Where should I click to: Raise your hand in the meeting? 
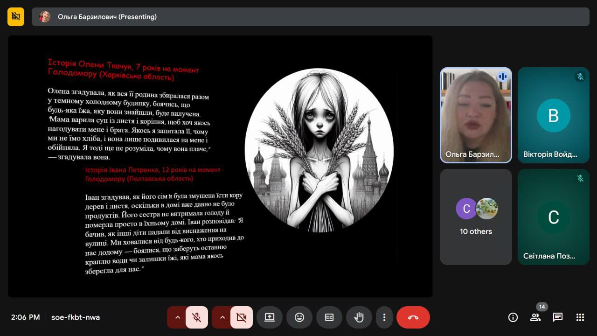(359, 317)
